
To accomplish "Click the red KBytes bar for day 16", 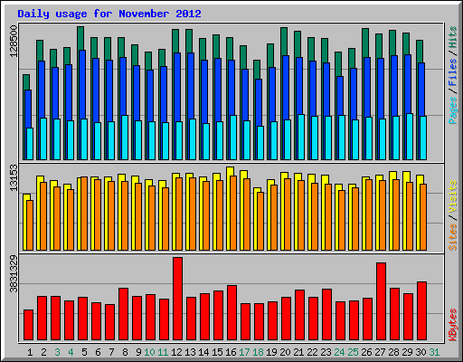I will (x=232, y=313).
